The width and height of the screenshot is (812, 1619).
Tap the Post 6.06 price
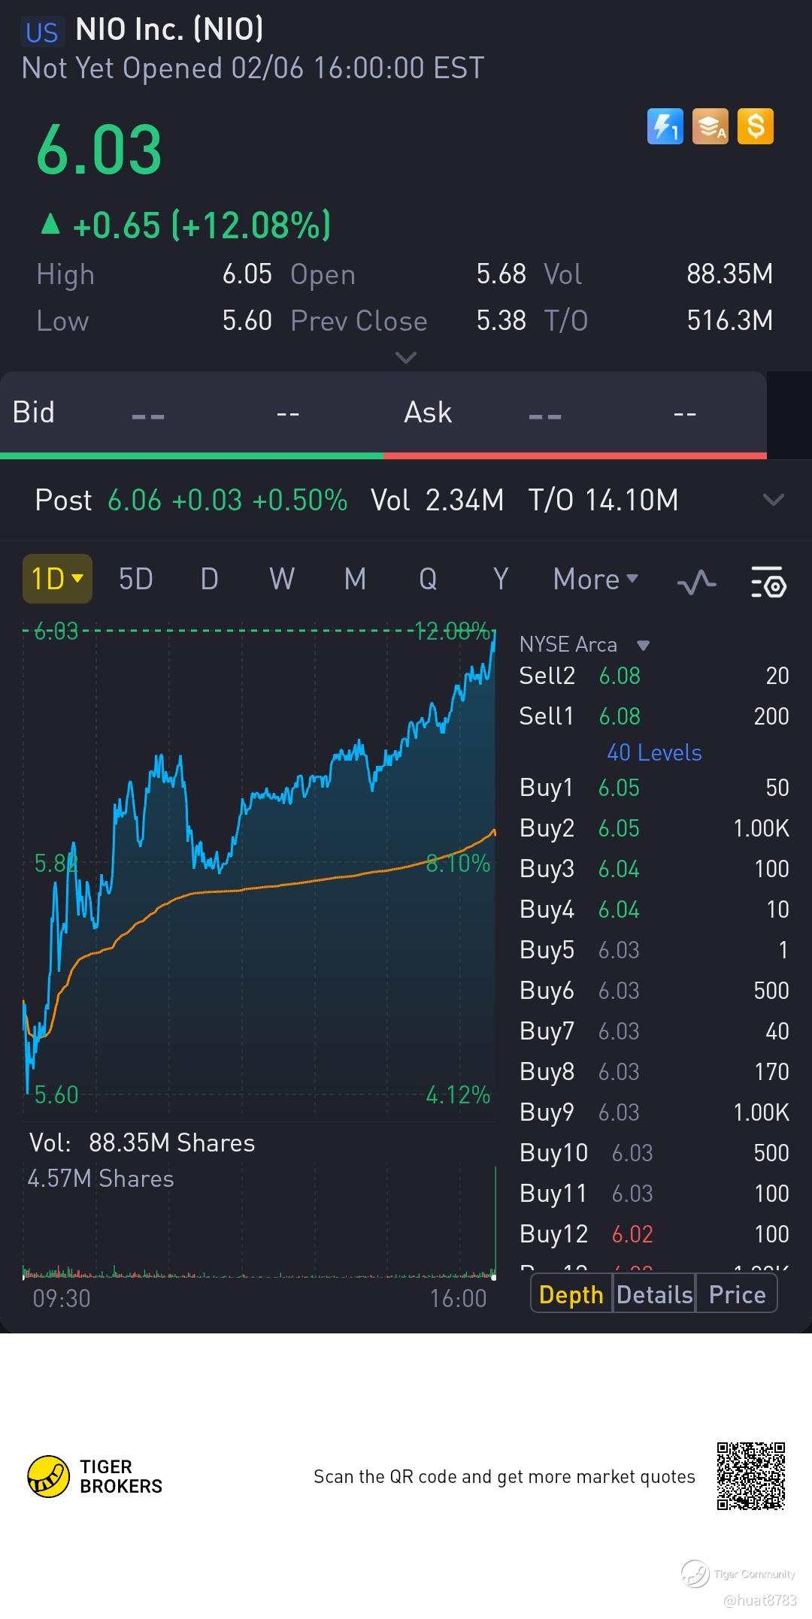(135, 500)
